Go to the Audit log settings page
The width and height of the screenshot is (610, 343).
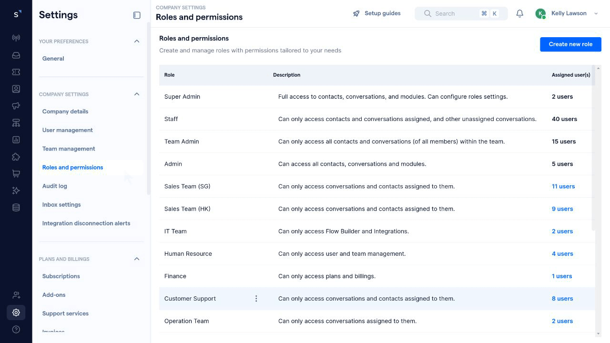tap(54, 186)
